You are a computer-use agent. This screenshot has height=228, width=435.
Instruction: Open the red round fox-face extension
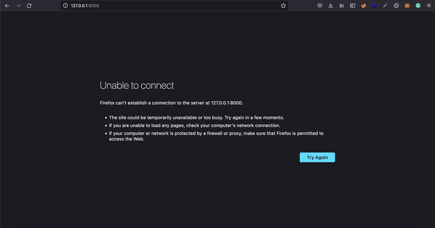tap(363, 5)
